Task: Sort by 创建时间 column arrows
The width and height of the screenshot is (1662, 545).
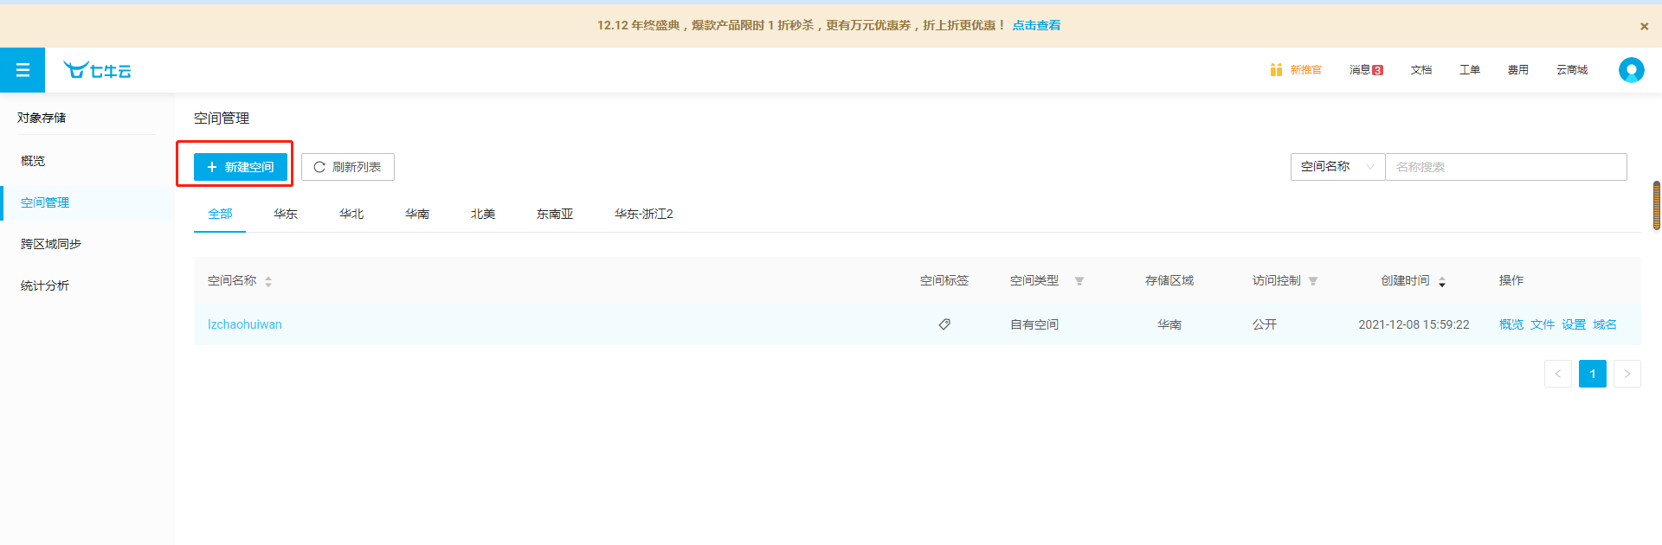Action: click(1442, 281)
